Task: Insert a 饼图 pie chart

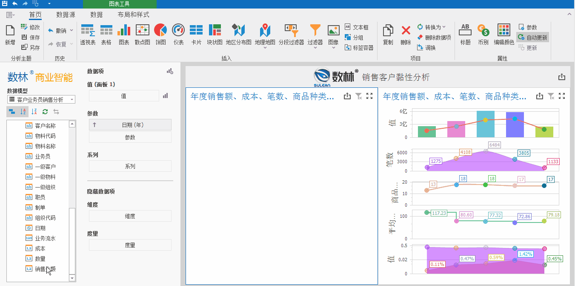Action: click(x=160, y=35)
